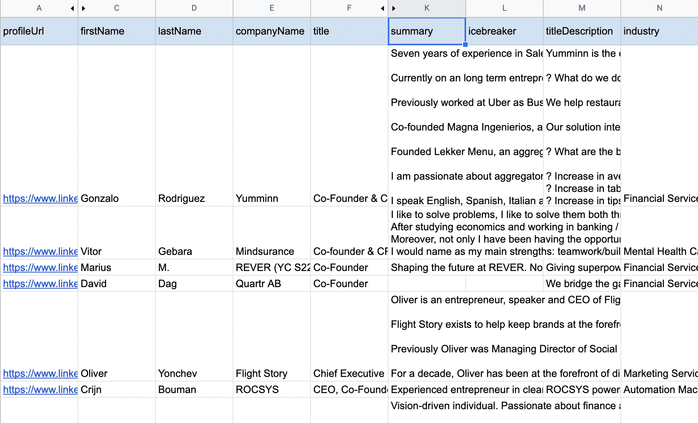
Task: Open Gonzalo's LinkedIn profile link
Action: [x=40, y=198]
